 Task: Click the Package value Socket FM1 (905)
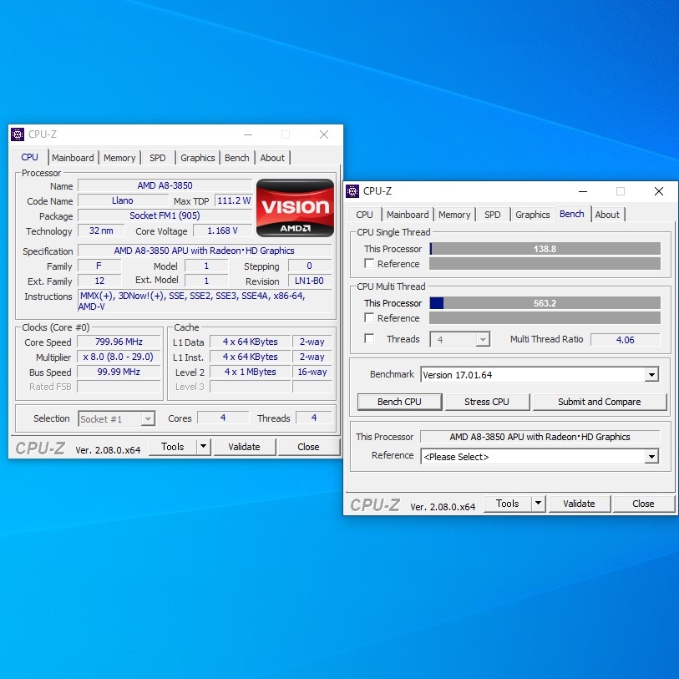(x=165, y=215)
